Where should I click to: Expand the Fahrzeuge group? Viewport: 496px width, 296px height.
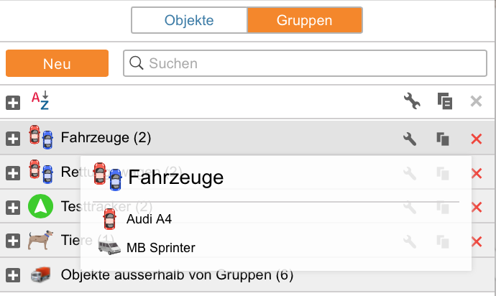[13, 139]
